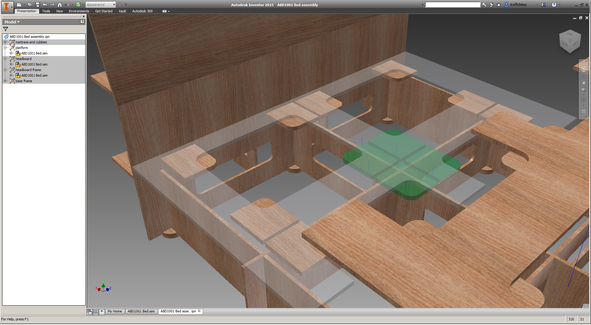Click the document tabs up-arrow button
Image resolution: width=591 pixels, height=325 pixels.
coord(102,311)
